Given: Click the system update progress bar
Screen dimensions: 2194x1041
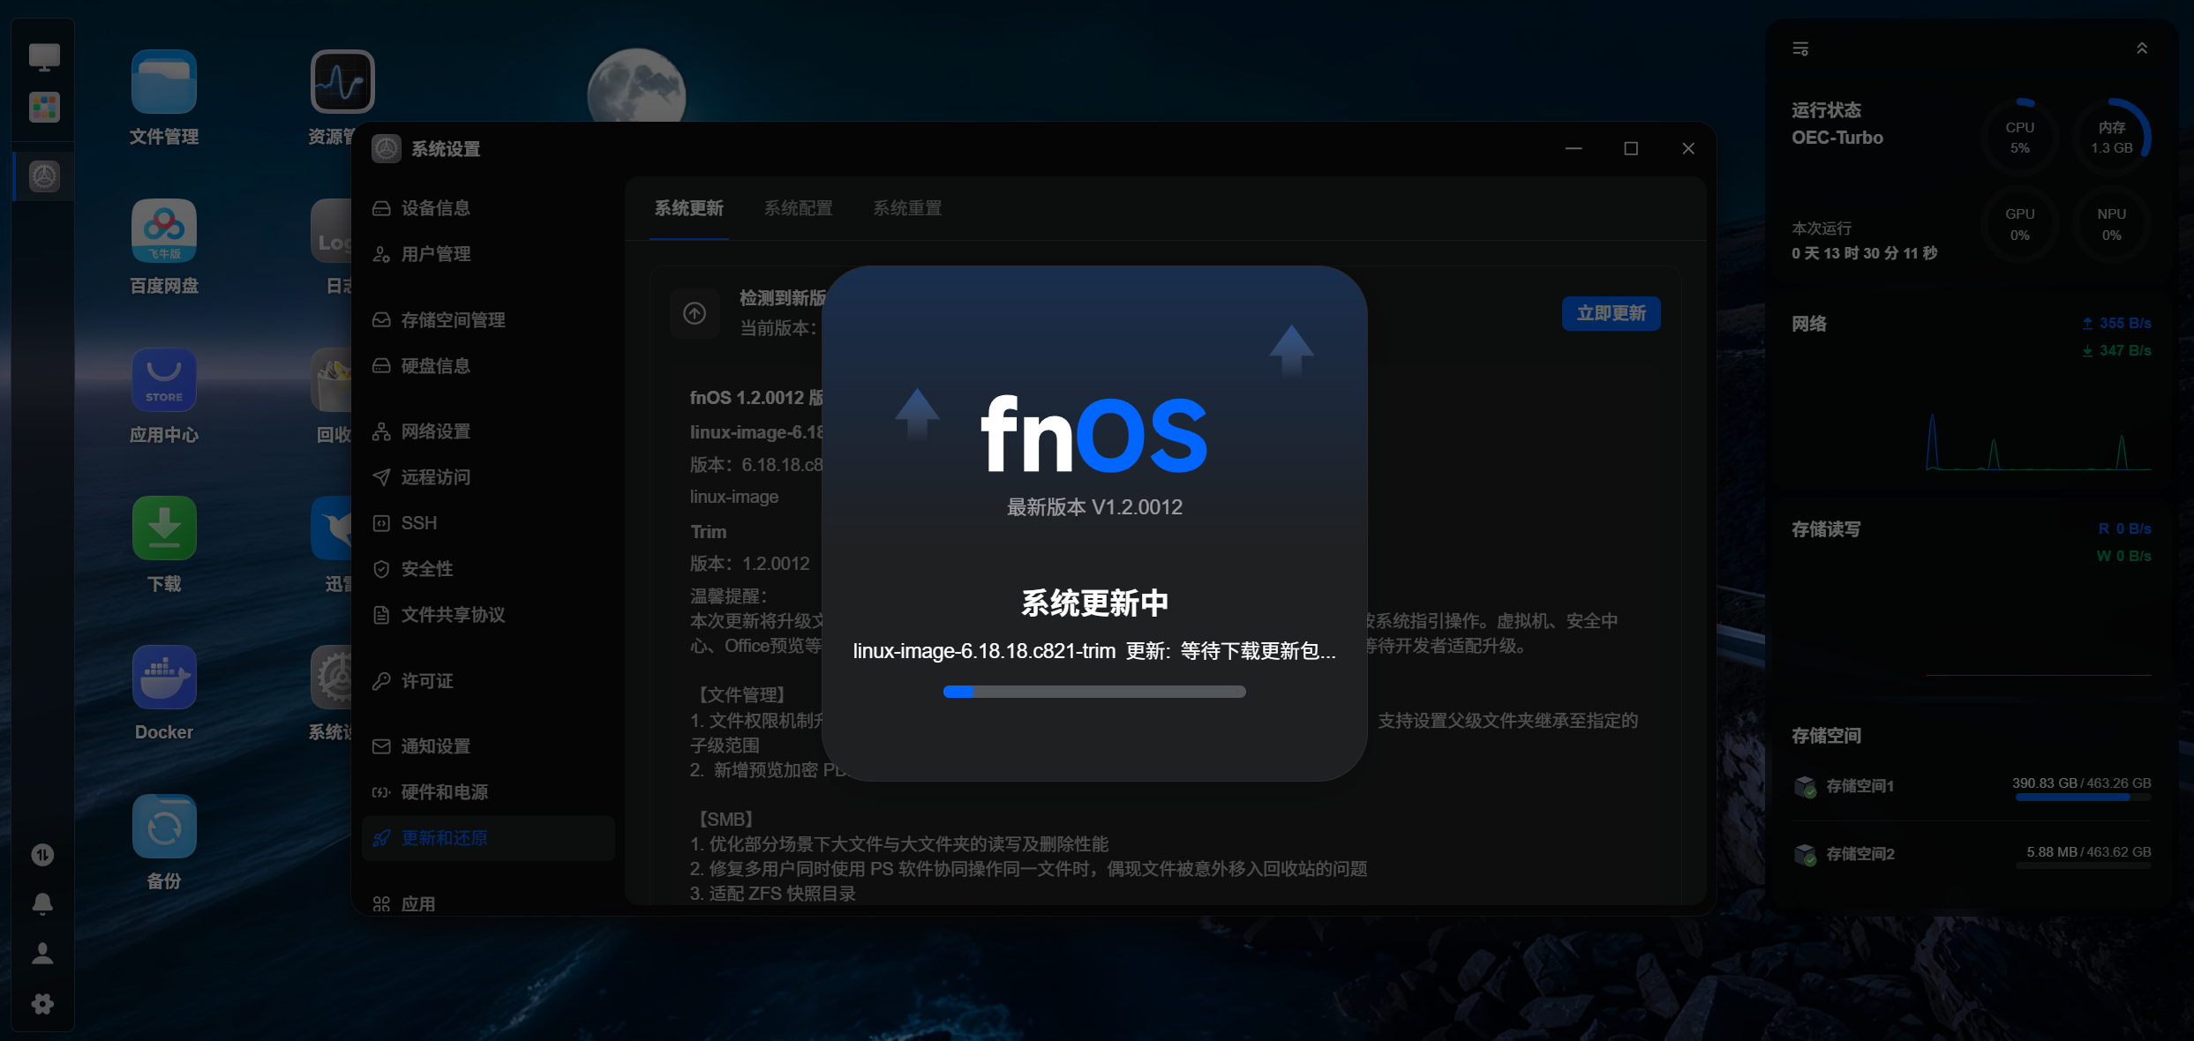Looking at the screenshot, I should coord(1094,692).
